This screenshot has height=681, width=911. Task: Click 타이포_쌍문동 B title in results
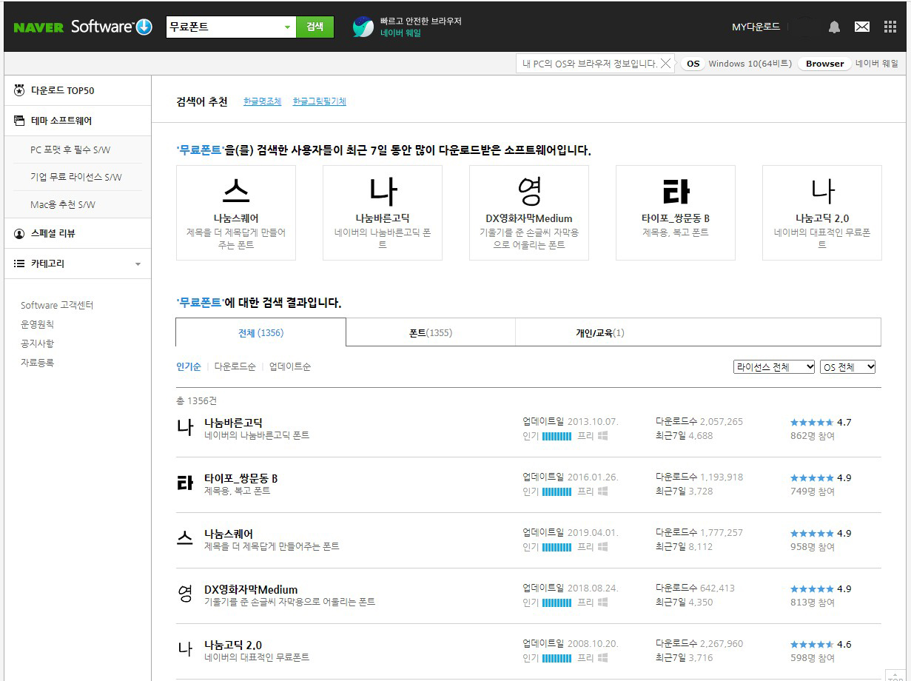(241, 478)
